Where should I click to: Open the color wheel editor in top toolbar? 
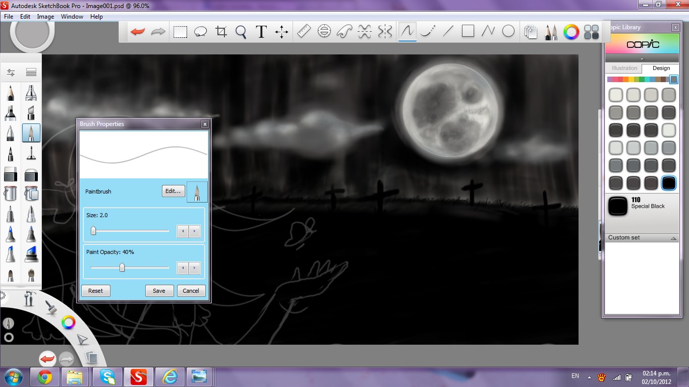point(571,32)
